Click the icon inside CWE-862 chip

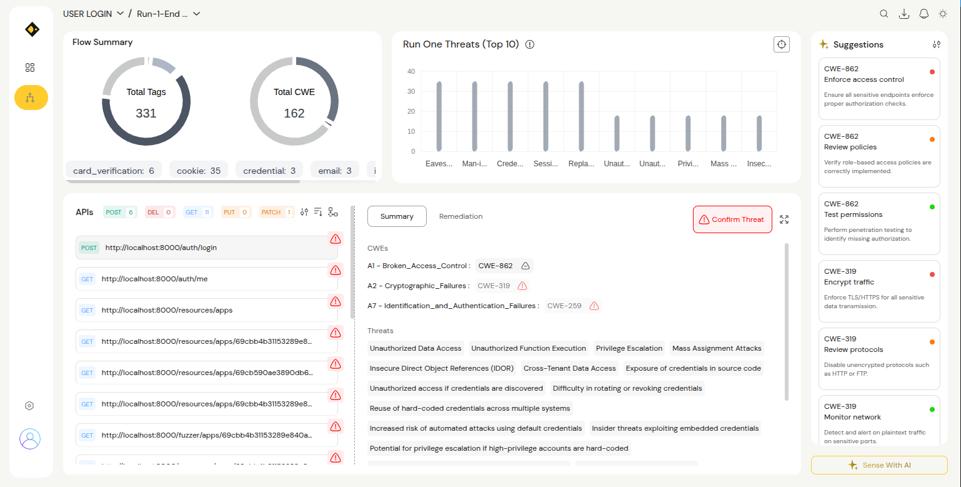[525, 266]
